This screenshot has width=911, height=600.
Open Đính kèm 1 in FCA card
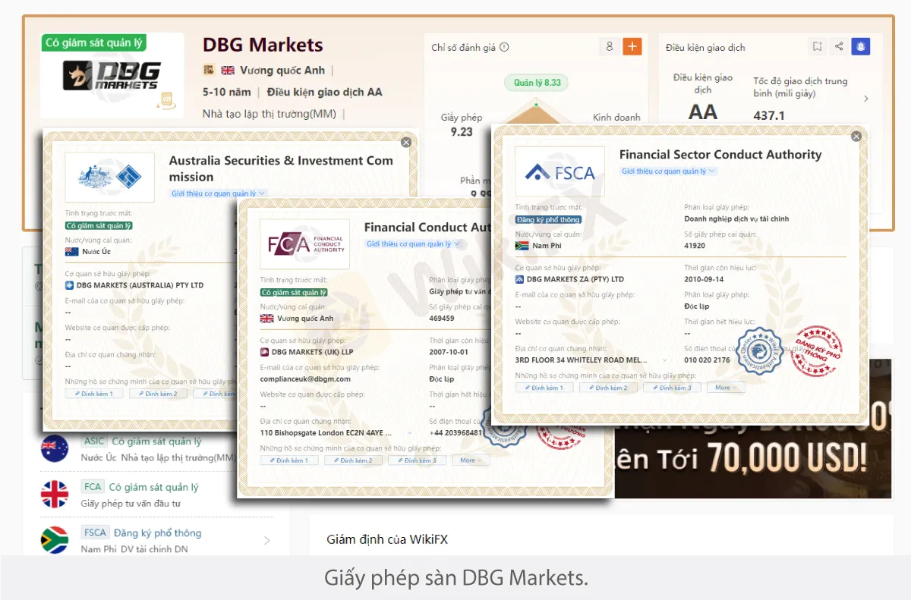click(x=289, y=460)
